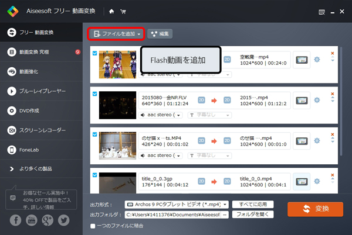Open the title_0_0.3gp thumbnail
Screen dimensions: 352x235
[118, 183]
